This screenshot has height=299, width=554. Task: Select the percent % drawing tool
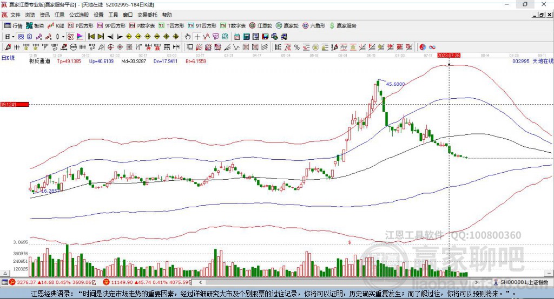(297, 47)
